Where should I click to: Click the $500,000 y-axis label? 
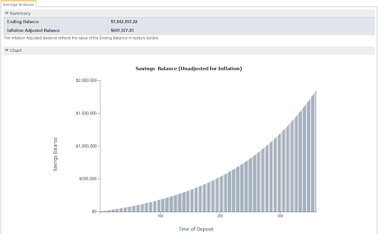coord(88,179)
